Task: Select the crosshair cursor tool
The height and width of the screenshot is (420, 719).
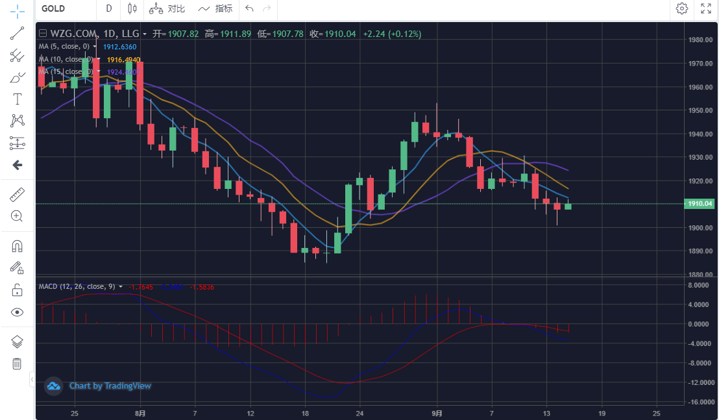Action: point(18,11)
